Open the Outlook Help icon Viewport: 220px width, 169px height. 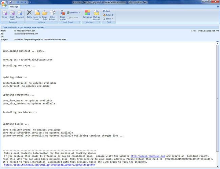(x=218, y=6)
